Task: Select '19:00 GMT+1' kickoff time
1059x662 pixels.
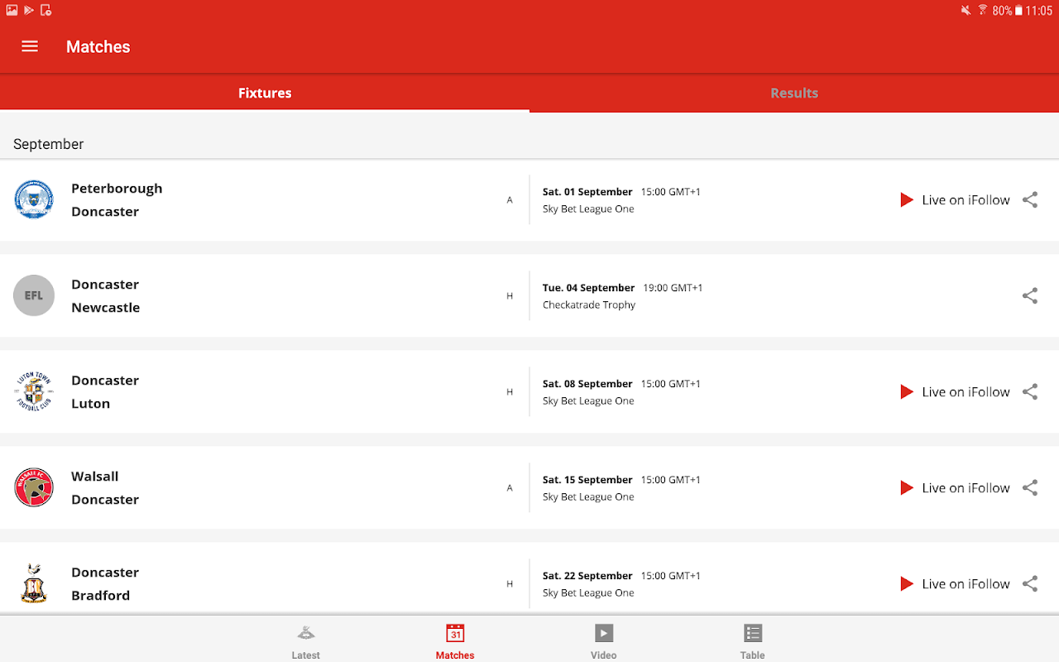Action: pos(673,287)
